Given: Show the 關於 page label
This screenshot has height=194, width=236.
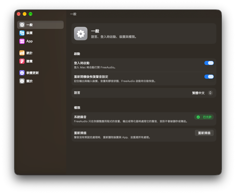Looking at the screenshot, I should (30, 81).
